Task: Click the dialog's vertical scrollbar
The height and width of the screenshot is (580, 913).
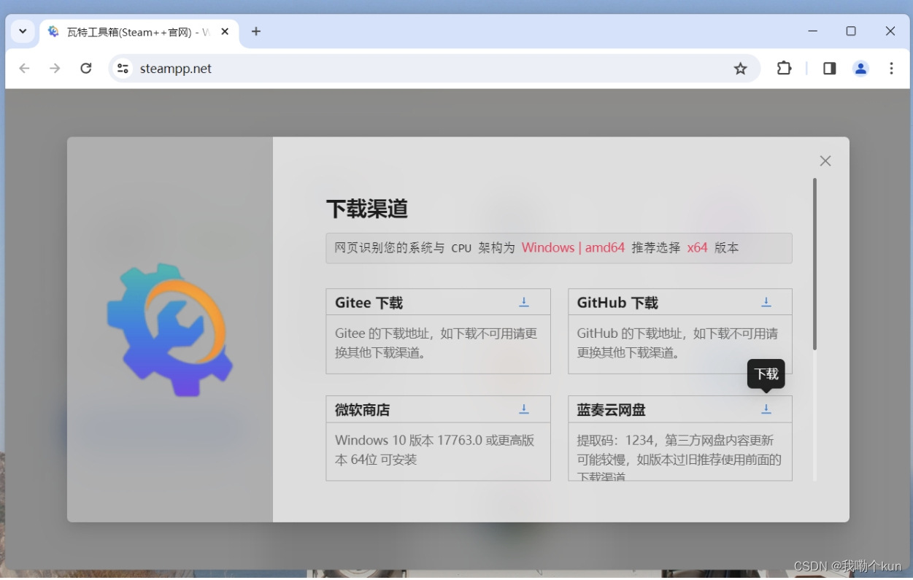Action: click(x=814, y=264)
